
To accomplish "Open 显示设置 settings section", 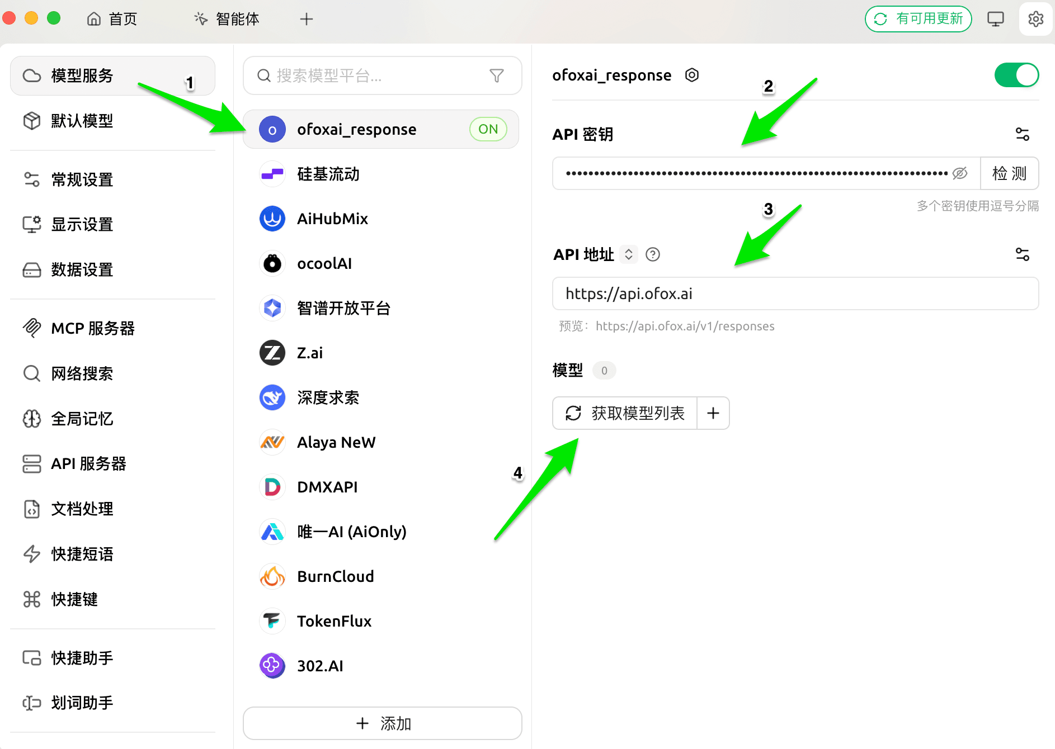I will coord(112,225).
